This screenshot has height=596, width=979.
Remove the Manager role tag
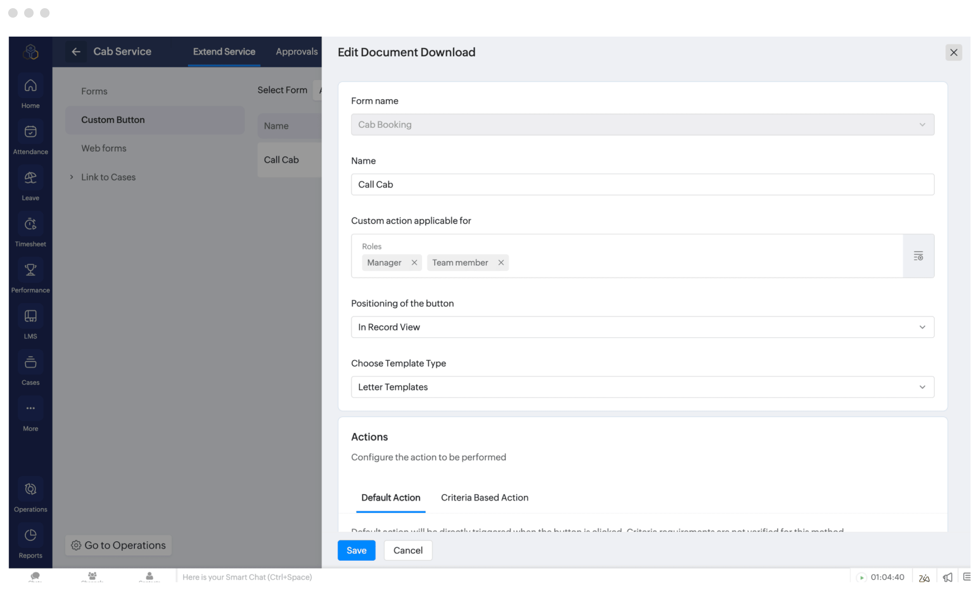[x=414, y=263]
